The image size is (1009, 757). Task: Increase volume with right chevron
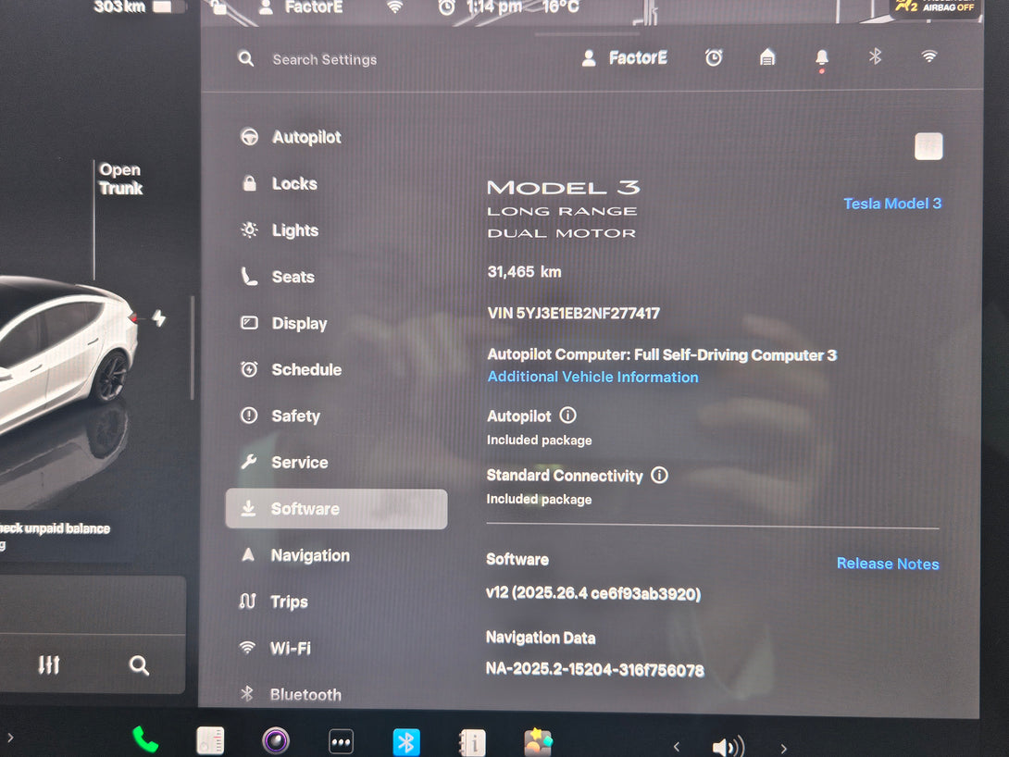pyautogui.click(x=783, y=748)
